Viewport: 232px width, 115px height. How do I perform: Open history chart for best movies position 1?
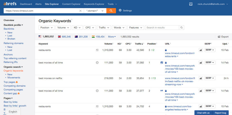point(201,63)
